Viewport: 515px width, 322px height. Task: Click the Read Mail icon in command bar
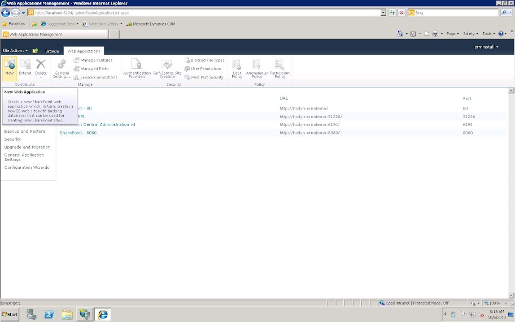426,33
